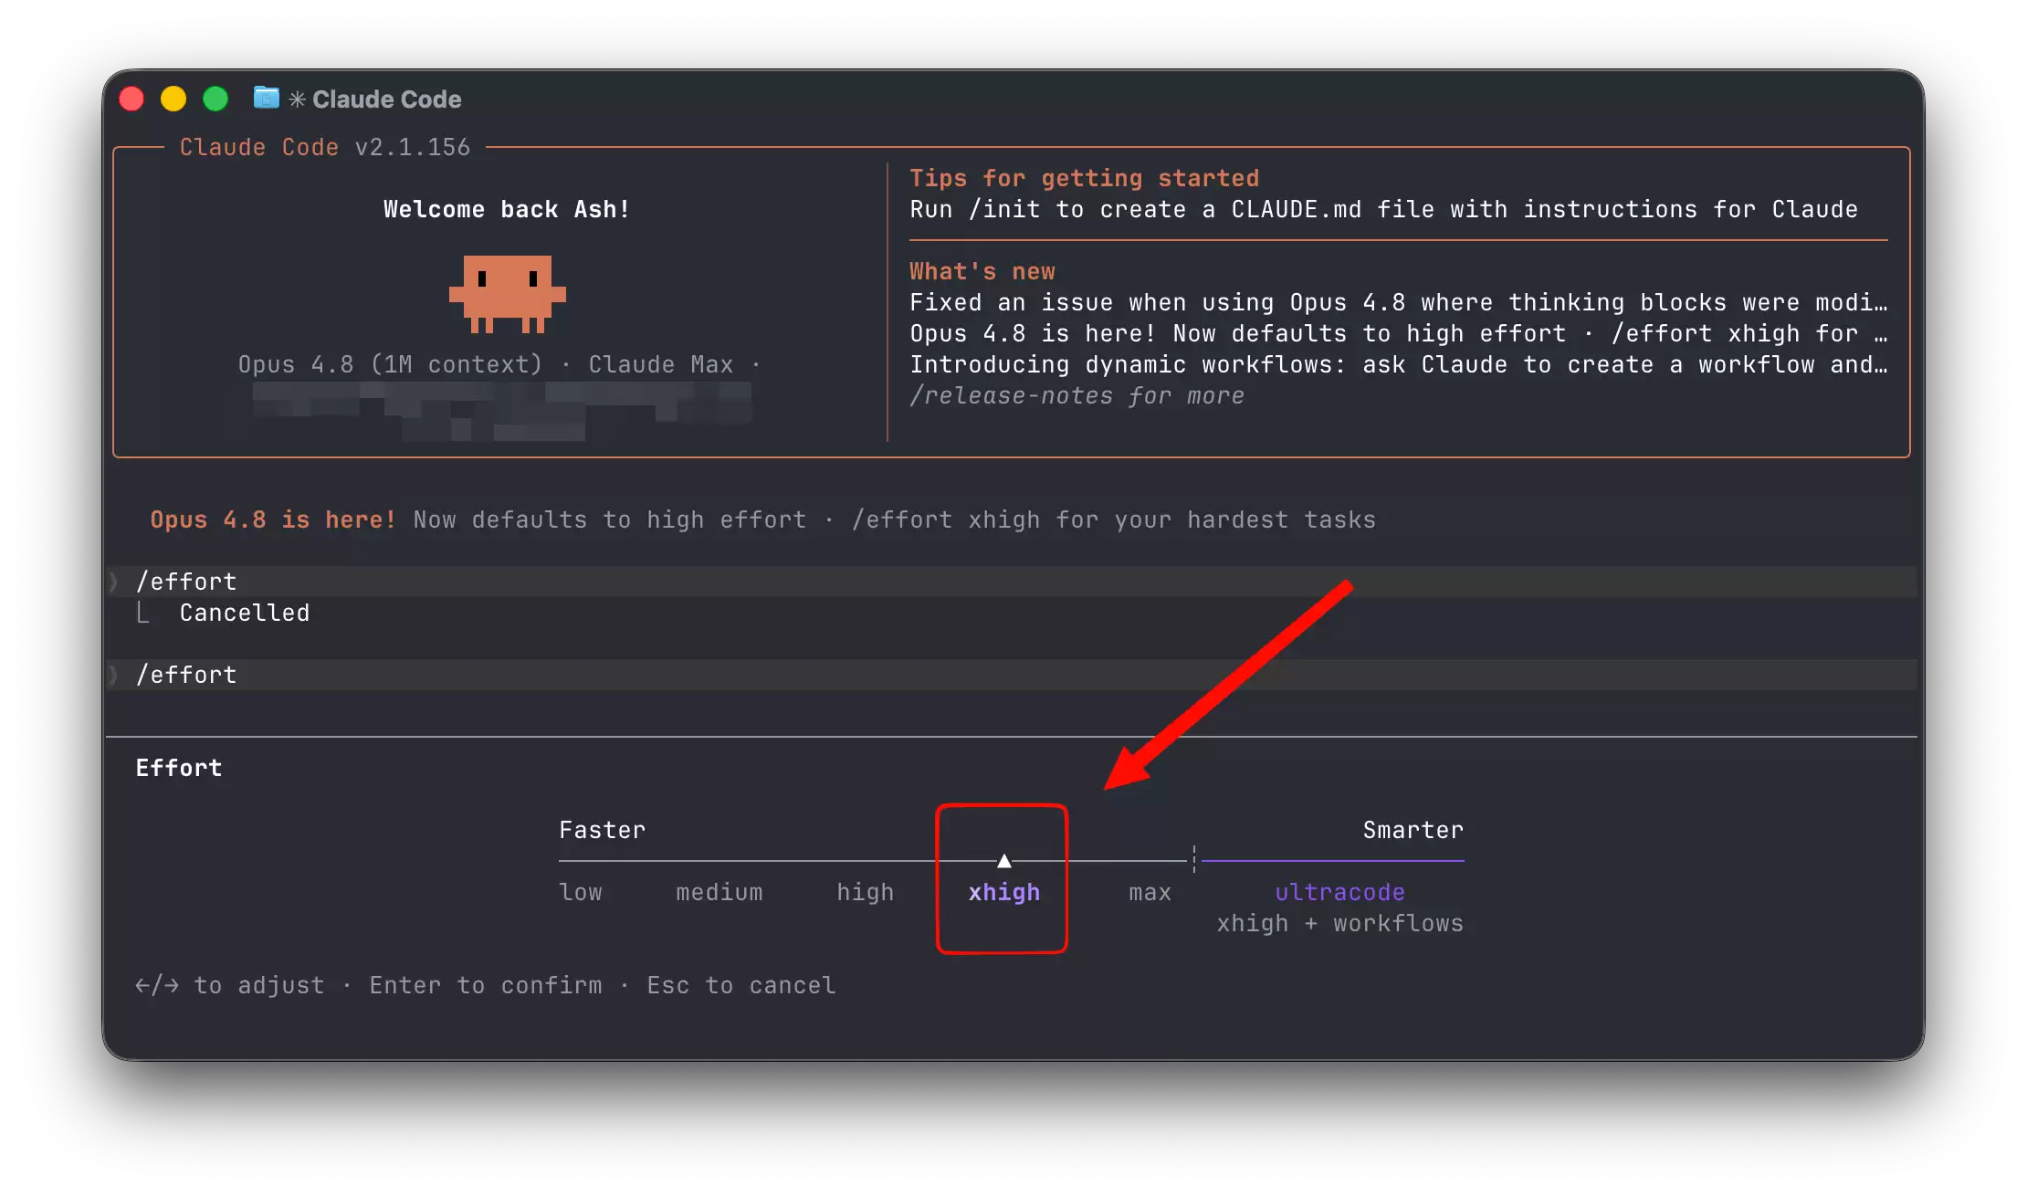
Task: Click the 'xhigh + workflows' description
Action: pos(1340,923)
